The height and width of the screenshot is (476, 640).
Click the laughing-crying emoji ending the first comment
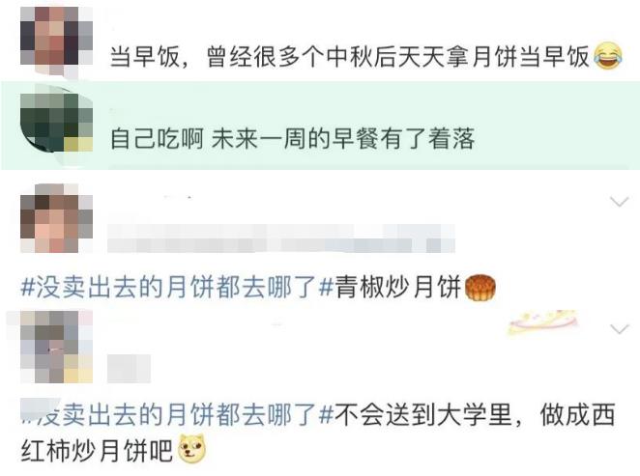pyautogui.click(x=608, y=56)
